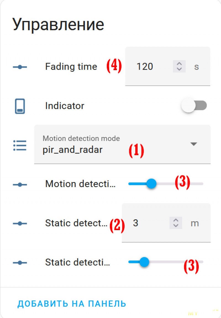Click the Motion detection sensitivity row icon
The height and width of the screenshot is (318, 221).
click(x=20, y=185)
